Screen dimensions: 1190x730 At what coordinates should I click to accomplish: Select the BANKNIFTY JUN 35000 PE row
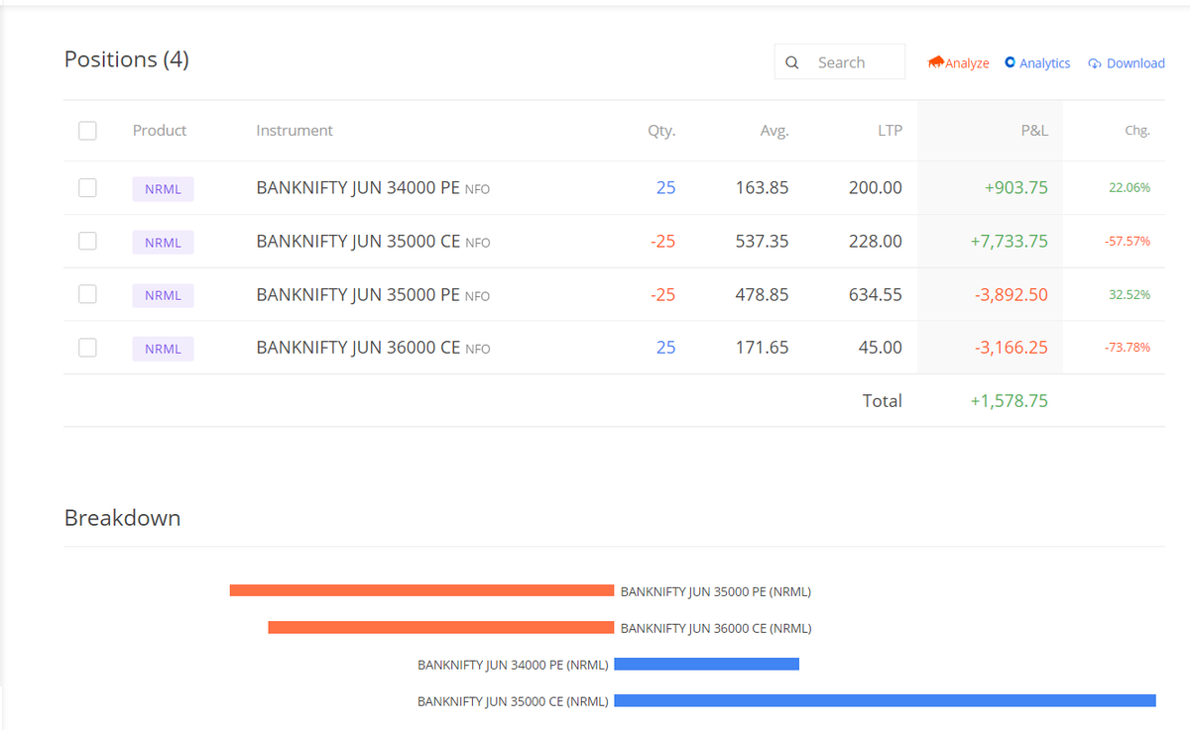click(x=87, y=294)
